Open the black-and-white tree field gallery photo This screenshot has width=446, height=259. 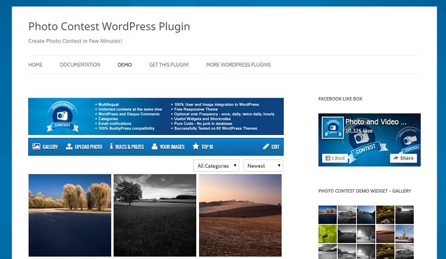pos(155,215)
